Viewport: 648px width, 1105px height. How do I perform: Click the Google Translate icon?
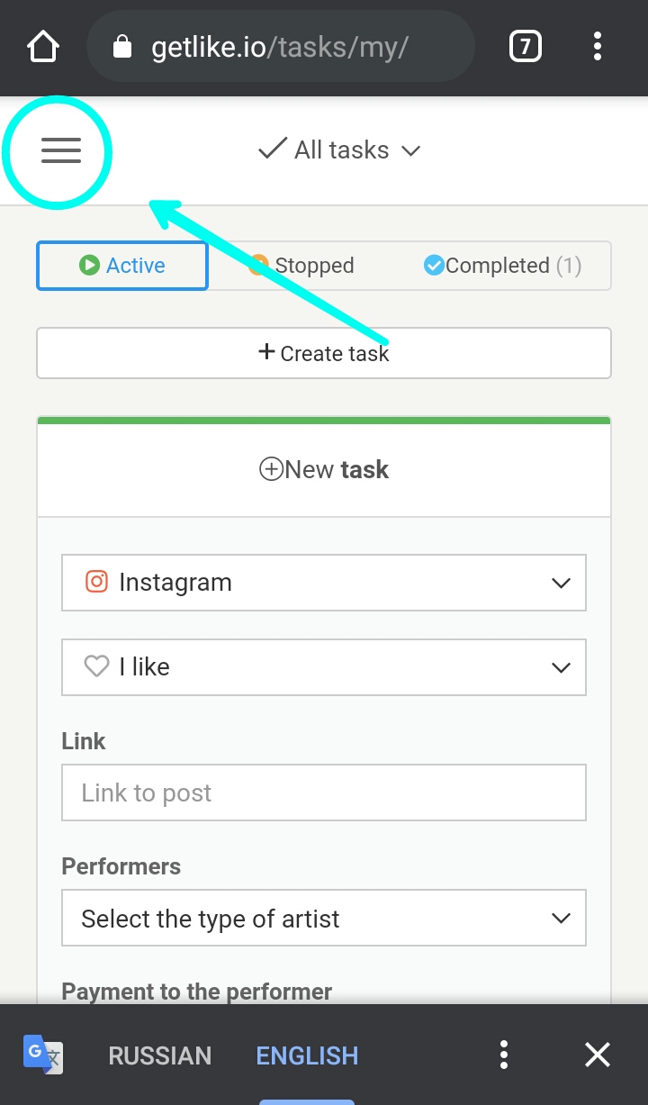(x=43, y=1055)
